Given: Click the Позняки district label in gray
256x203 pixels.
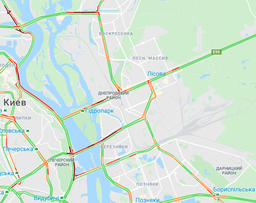Looking at the screenshot, I should [x=147, y=184].
